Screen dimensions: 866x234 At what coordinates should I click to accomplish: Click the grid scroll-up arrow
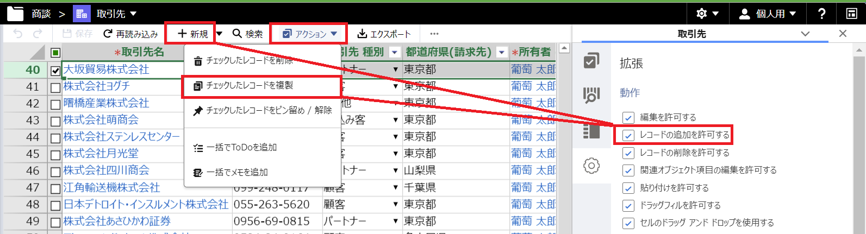(x=564, y=49)
